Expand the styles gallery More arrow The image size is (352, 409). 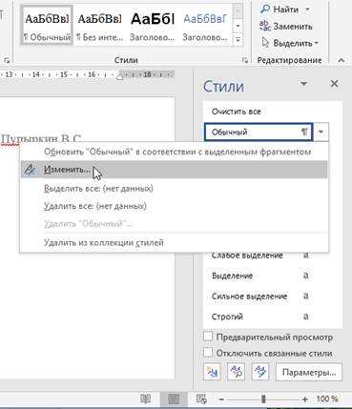[x=238, y=39]
